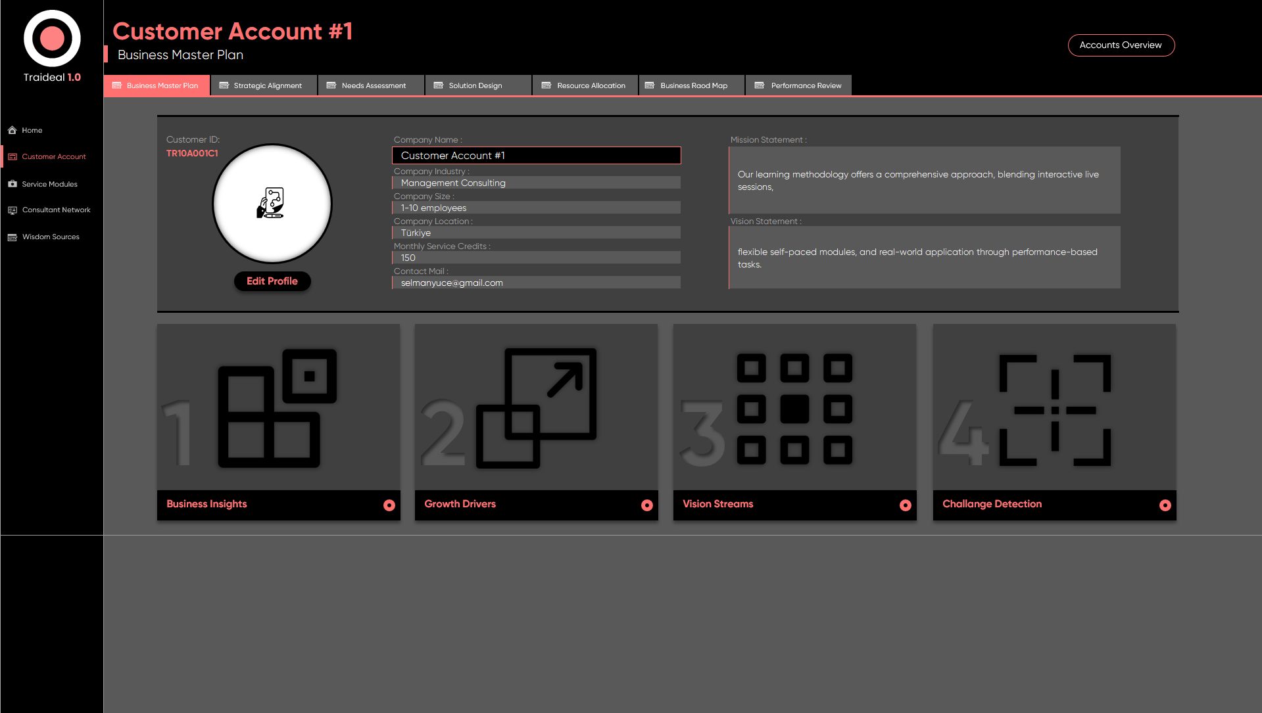Image resolution: width=1262 pixels, height=713 pixels.
Task: Click the Company Name input field
Action: click(536, 156)
